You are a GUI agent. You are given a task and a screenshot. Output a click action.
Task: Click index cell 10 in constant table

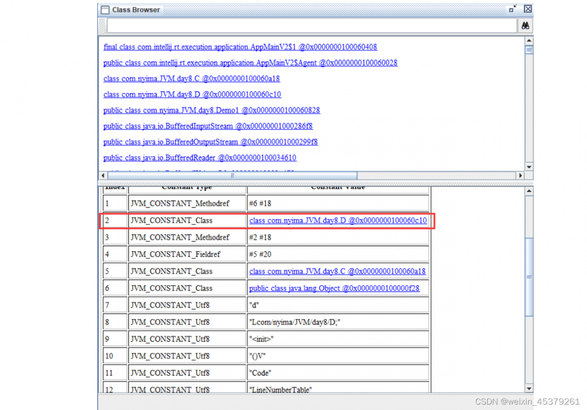(115, 356)
